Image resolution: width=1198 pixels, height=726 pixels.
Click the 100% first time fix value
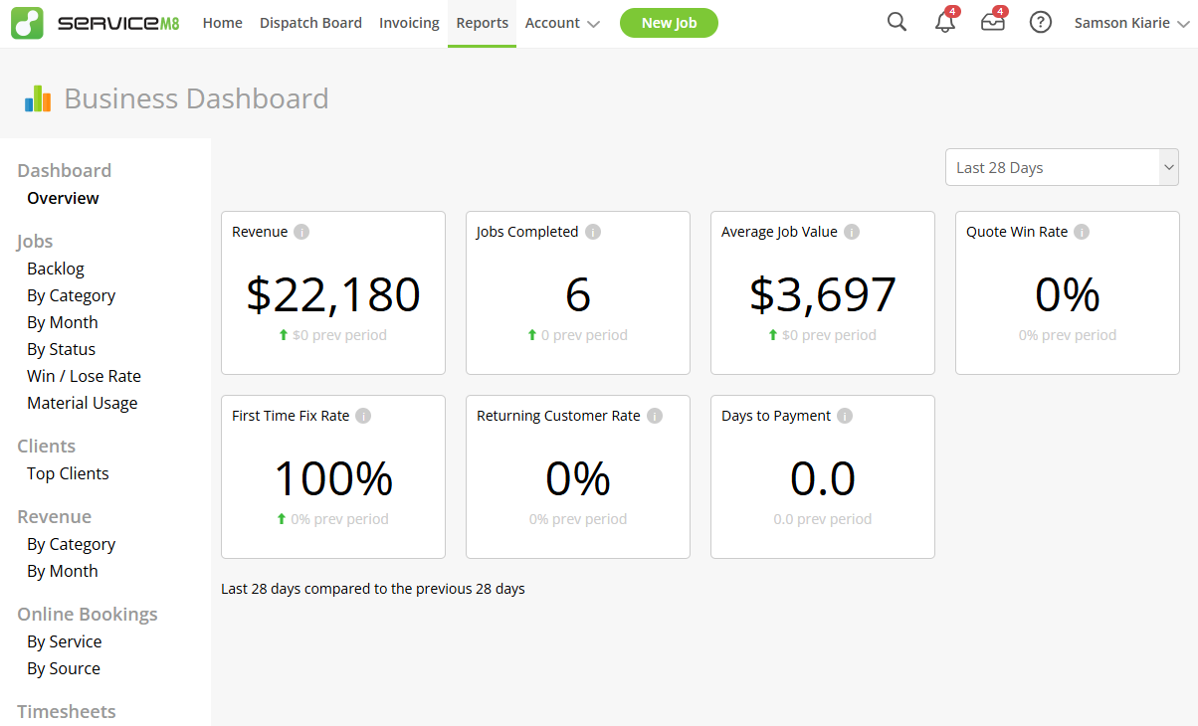(x=333, y=479)
